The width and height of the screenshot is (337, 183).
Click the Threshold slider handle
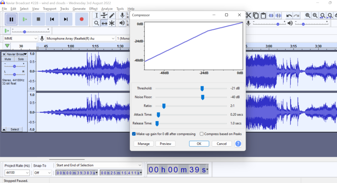(x=202, y=89)
